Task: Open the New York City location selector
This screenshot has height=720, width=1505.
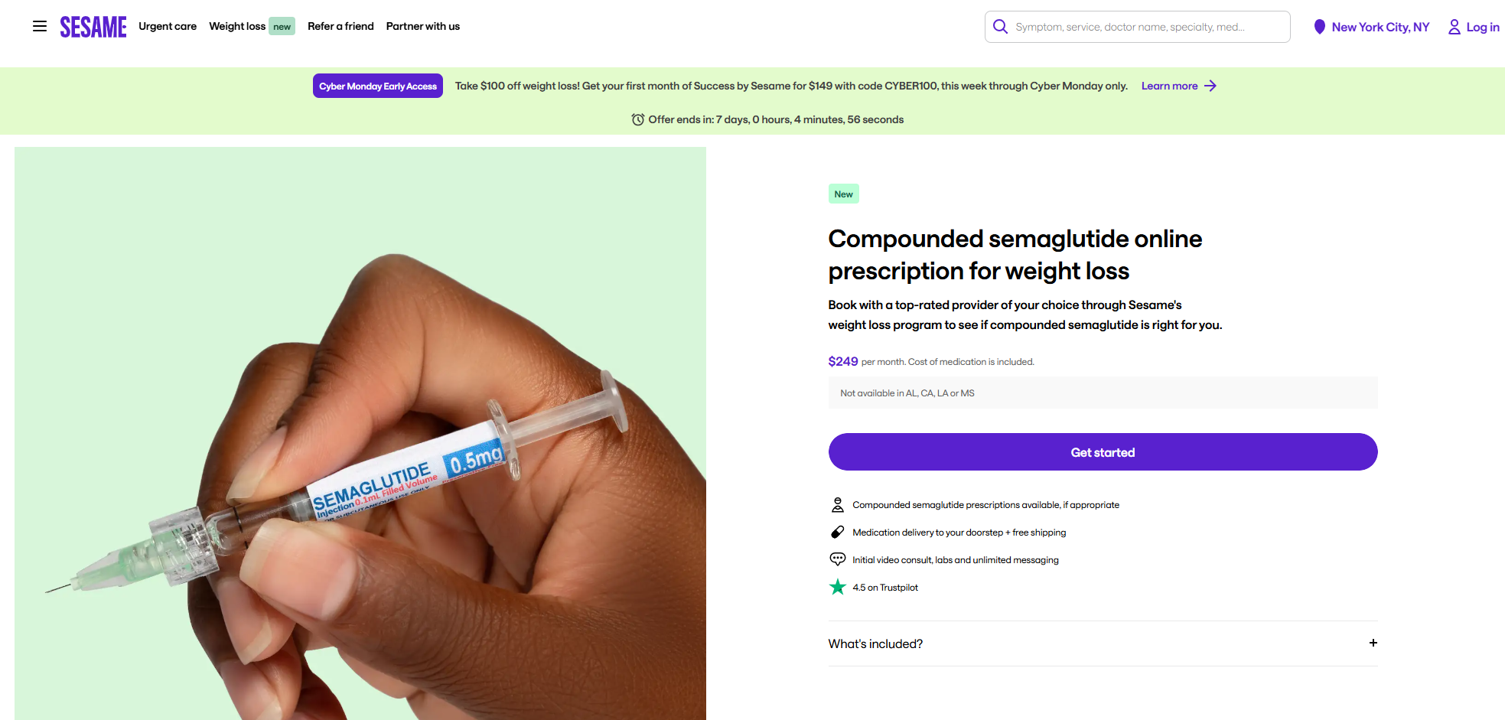Action: pyautogui.click(x=1380, y=27)
